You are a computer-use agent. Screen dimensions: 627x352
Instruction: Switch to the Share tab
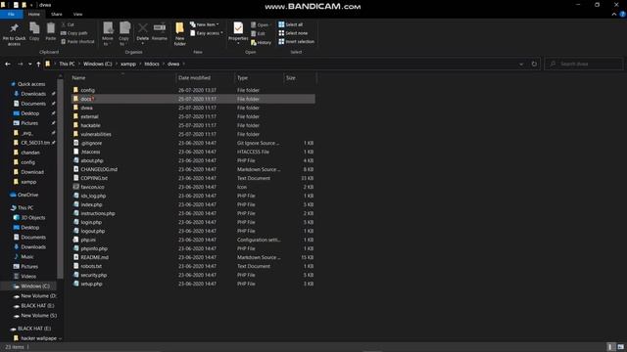point(57,15)
